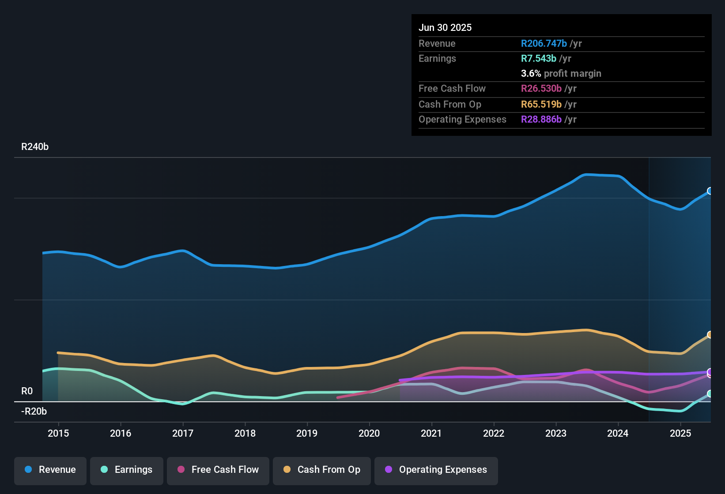
Task: Click the 2025 label on the x-axis
Action: (x=680, y=434)
